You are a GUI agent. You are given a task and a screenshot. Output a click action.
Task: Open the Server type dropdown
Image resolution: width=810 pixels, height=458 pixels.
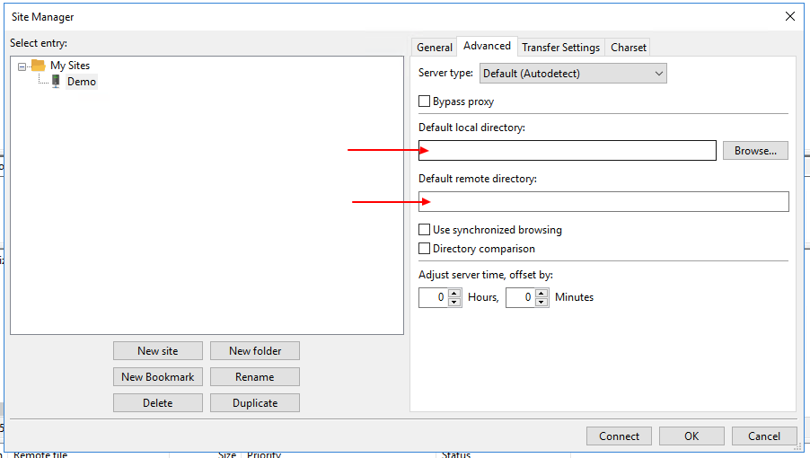click(573, 74)
